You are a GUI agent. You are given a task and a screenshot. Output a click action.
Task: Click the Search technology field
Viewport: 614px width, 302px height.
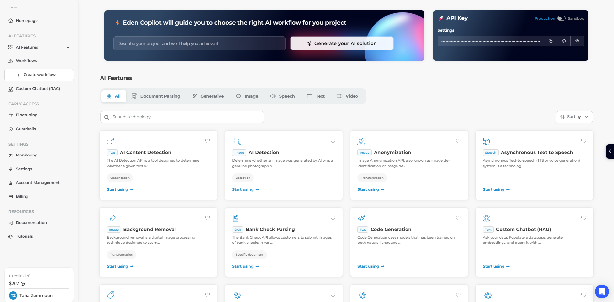(x=182, y=117)
